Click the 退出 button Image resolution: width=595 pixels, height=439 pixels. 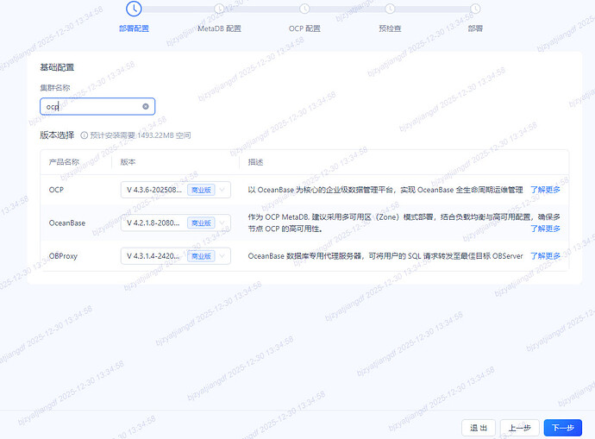click(x=479, y=428)
